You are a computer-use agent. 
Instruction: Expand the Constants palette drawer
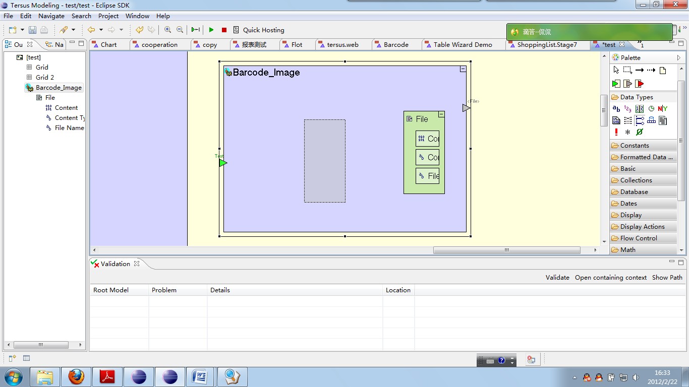coord(635,146)
